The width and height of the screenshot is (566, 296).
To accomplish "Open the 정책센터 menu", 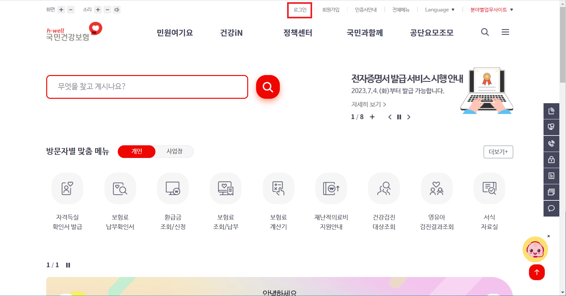I will click(x=298, y=33).
